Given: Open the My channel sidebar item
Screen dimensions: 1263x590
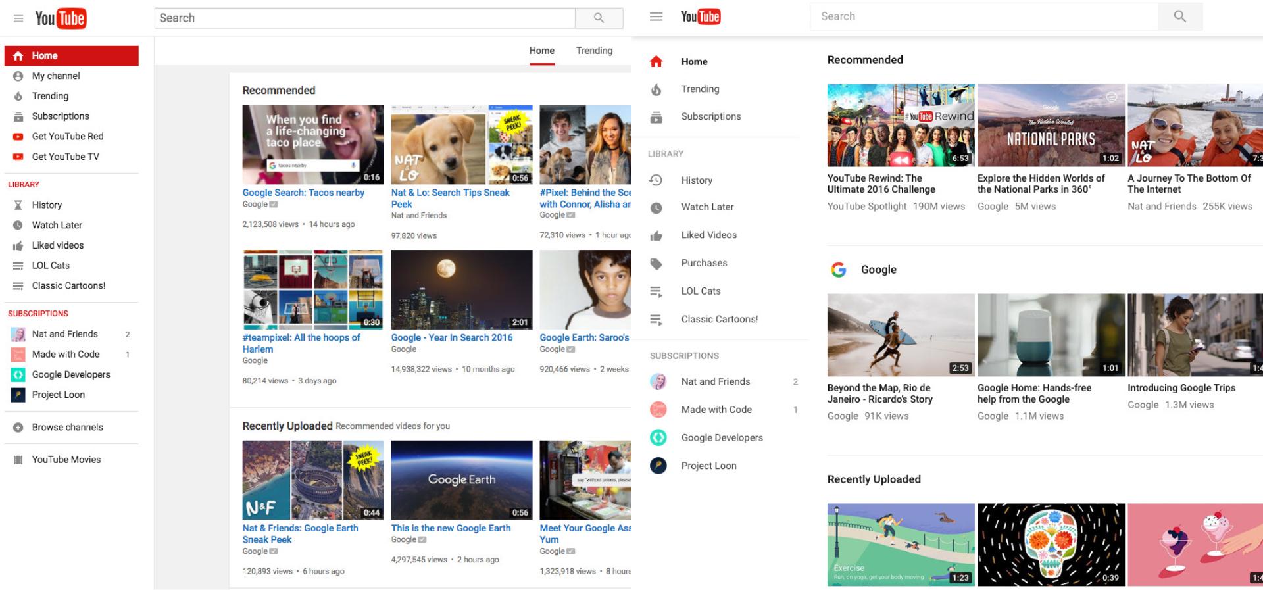Looking at the screenshot, I should point(56,76).
